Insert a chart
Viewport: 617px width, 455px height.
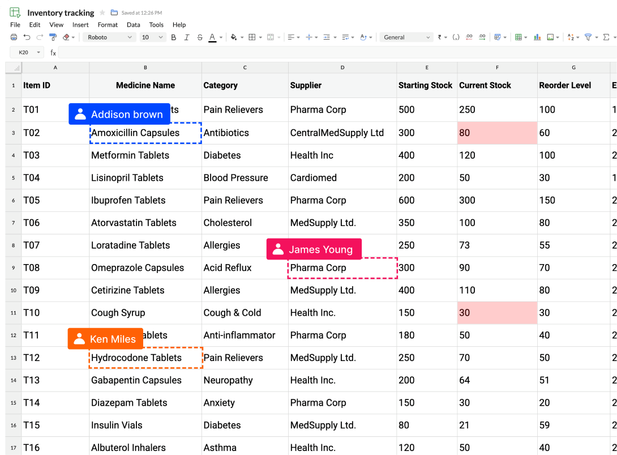click(x=538, y=37)
